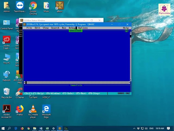174x131 pixels.
Task: Click Shift+F1=Help in status bar
Action: (34, 93)
